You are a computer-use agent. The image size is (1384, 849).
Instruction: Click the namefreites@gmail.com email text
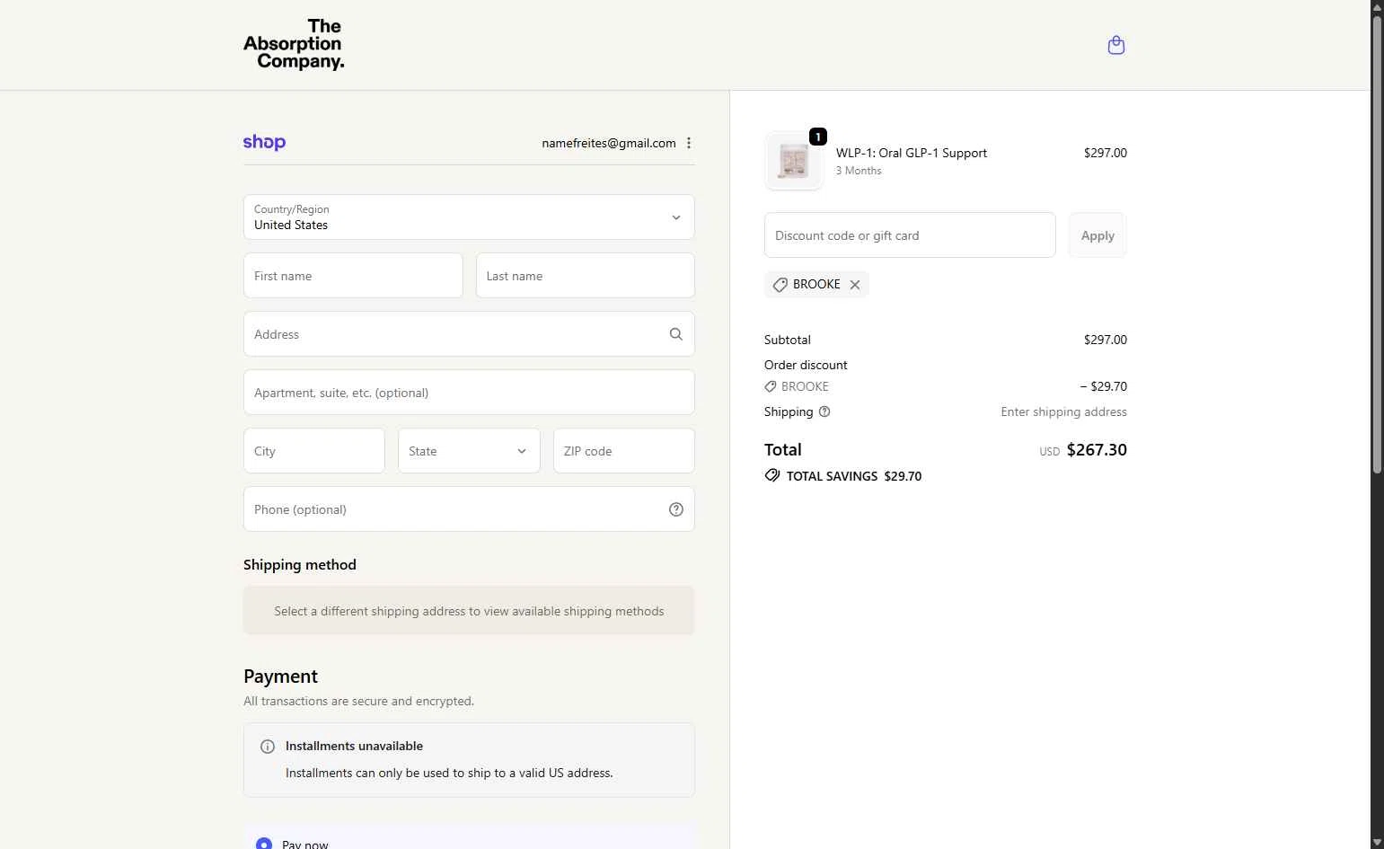pos(609,143)
